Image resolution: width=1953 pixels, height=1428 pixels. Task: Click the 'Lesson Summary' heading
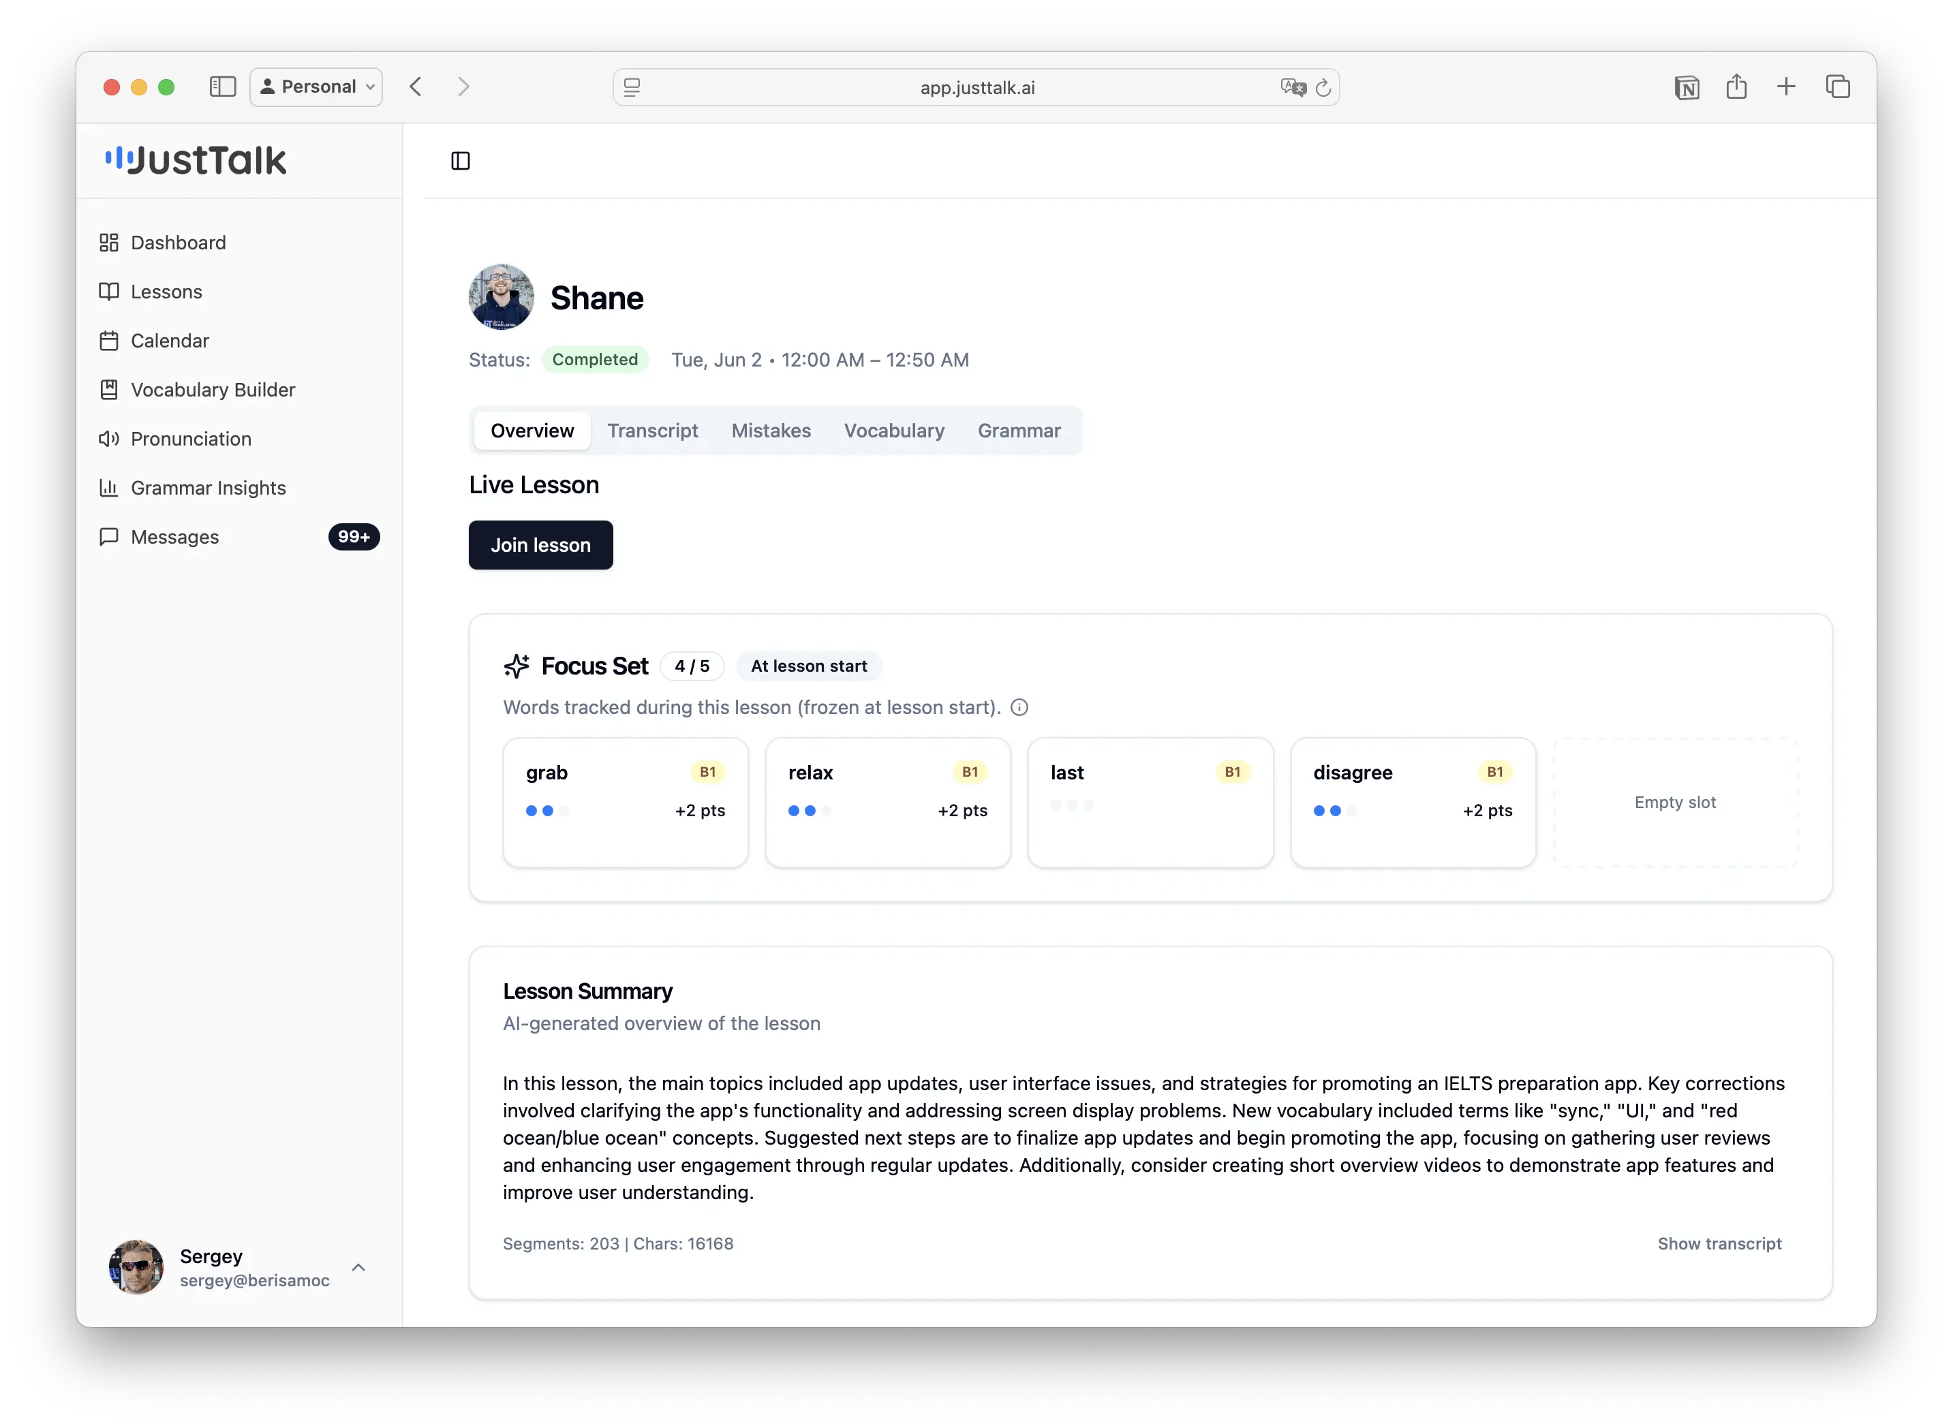pyautogui.click(x=587, y=991)
